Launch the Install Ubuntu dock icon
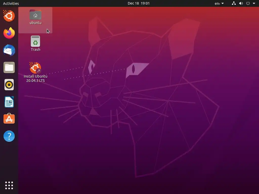 pyautogui.click(x=9, y=16)
